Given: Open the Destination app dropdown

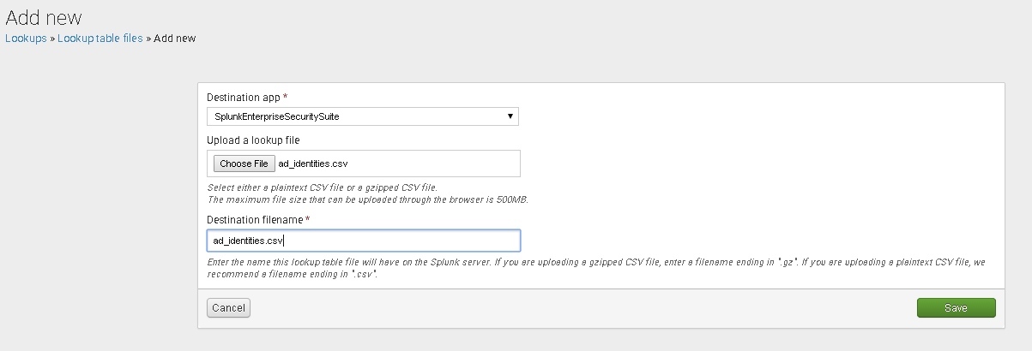Looking at the screenshot, I should click(x=362, y=116).
